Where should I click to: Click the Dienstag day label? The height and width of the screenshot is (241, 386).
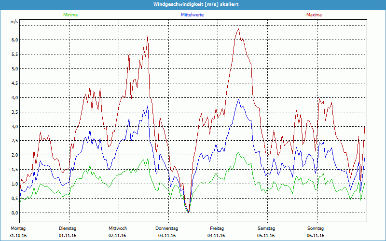68,228
